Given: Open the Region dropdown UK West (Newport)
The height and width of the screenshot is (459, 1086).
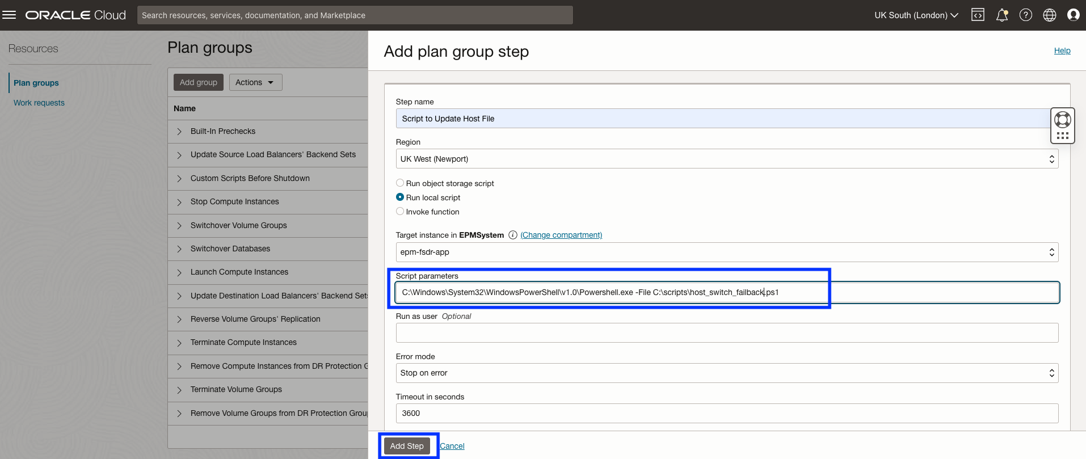Looking at the screenshot, I should click(727, 159).
